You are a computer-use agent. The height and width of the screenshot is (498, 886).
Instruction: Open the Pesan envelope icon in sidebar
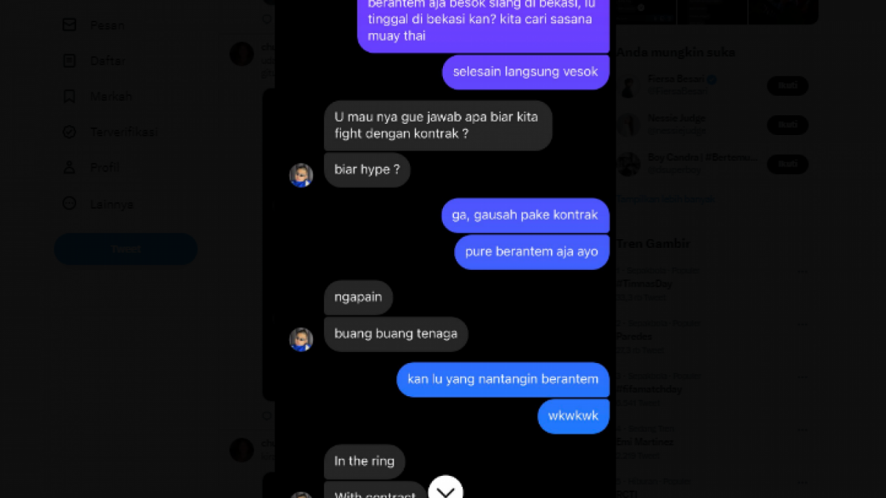tap(69, 25)
